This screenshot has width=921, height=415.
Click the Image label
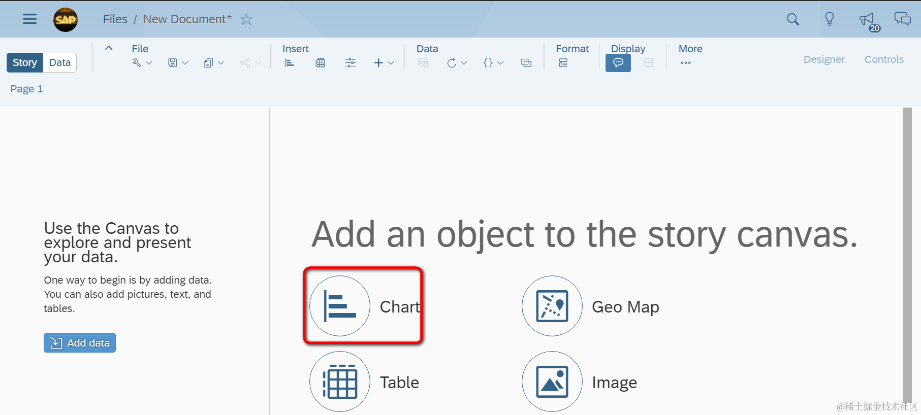614,383
